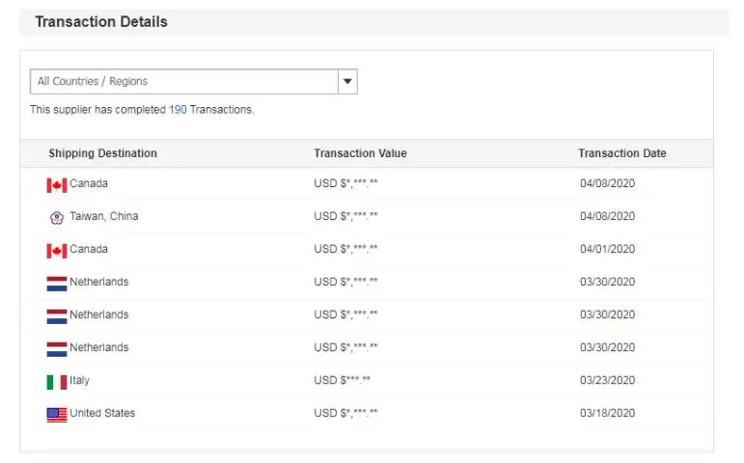This screenshot has width=744, height=463.
Task: Open the All Countries / Regions combo box
Action: pyautogui.click(x=183, y=82)
